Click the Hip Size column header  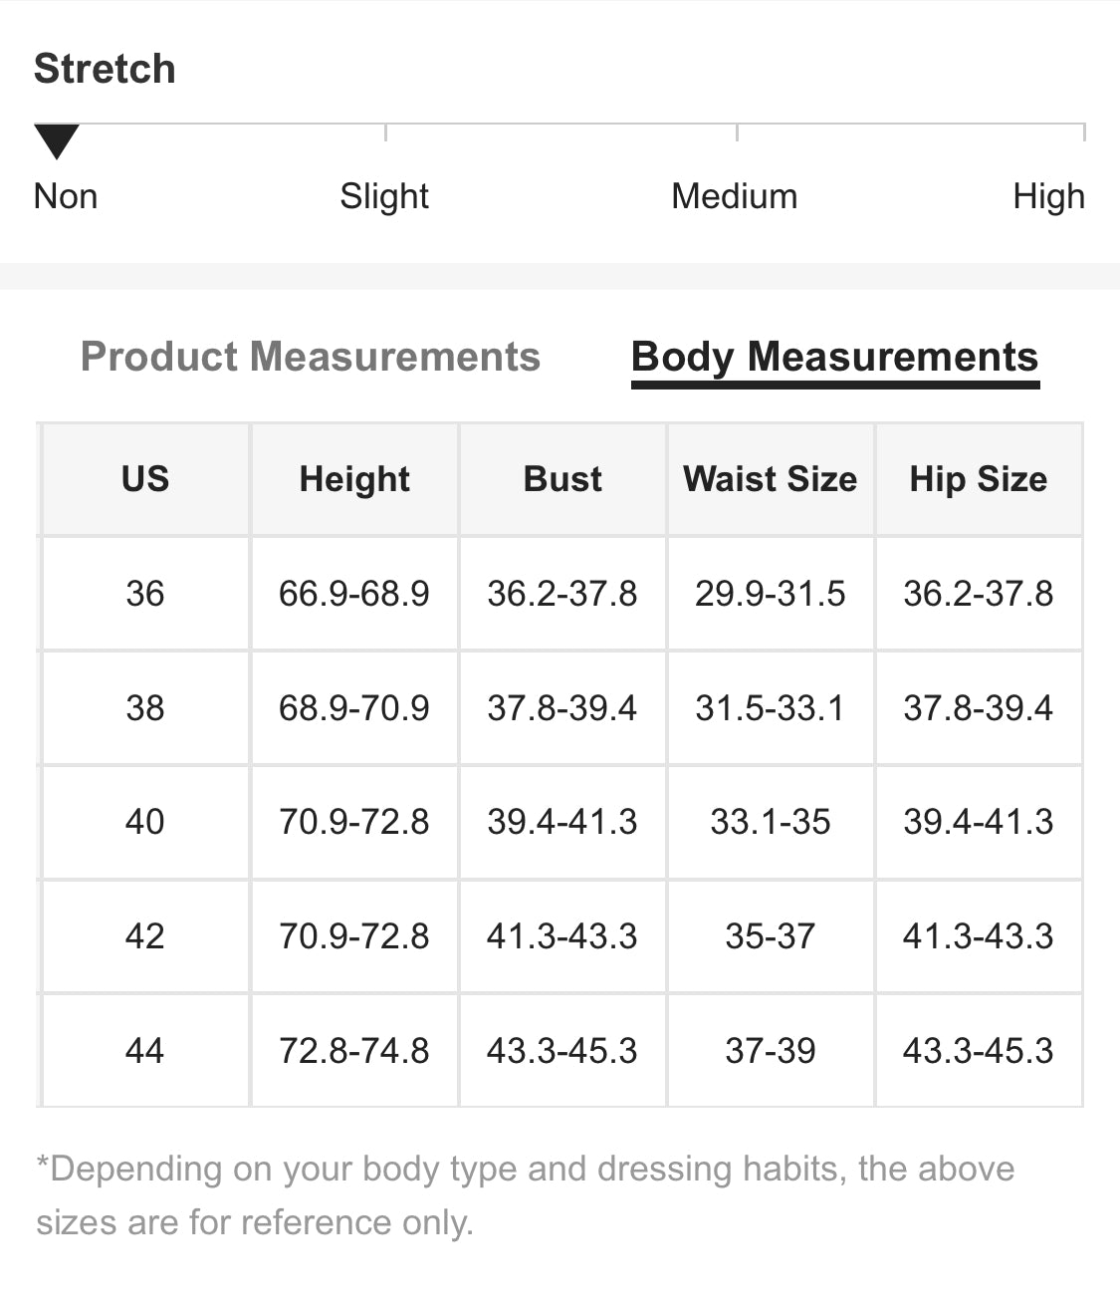[978, 479]
